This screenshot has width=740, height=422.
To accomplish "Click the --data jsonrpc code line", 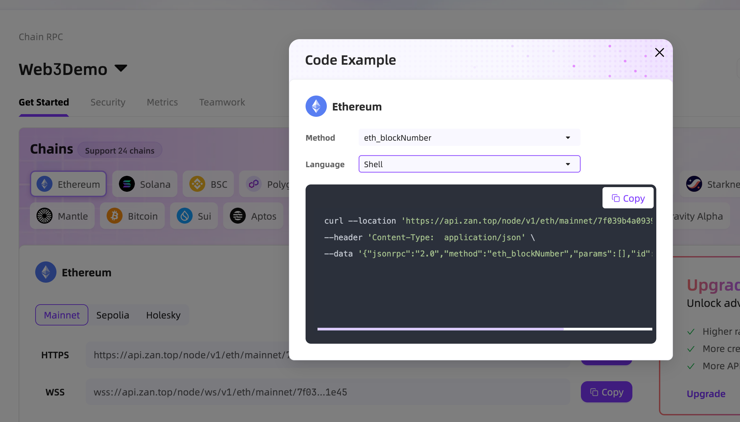I will coord(488,253).
